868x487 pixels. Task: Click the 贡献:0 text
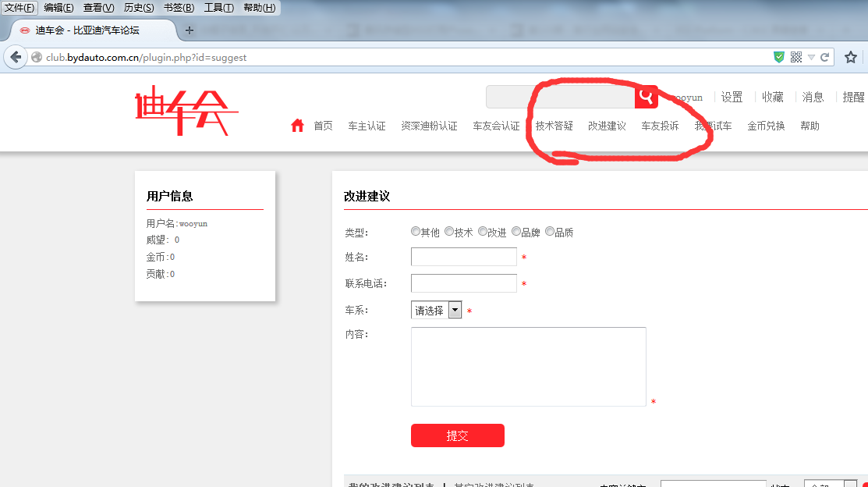tap(161, 274)
